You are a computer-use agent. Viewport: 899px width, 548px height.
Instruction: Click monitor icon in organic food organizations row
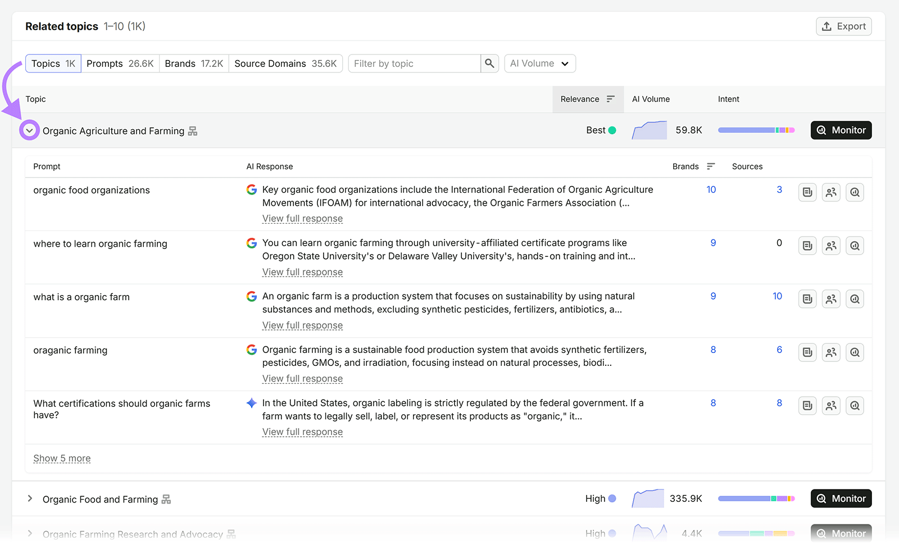(855, 192)
